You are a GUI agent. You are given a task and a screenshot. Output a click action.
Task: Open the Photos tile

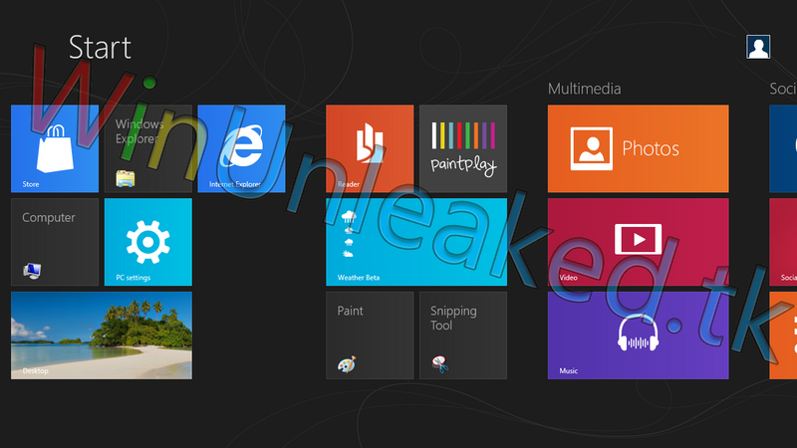pos(638,148)
